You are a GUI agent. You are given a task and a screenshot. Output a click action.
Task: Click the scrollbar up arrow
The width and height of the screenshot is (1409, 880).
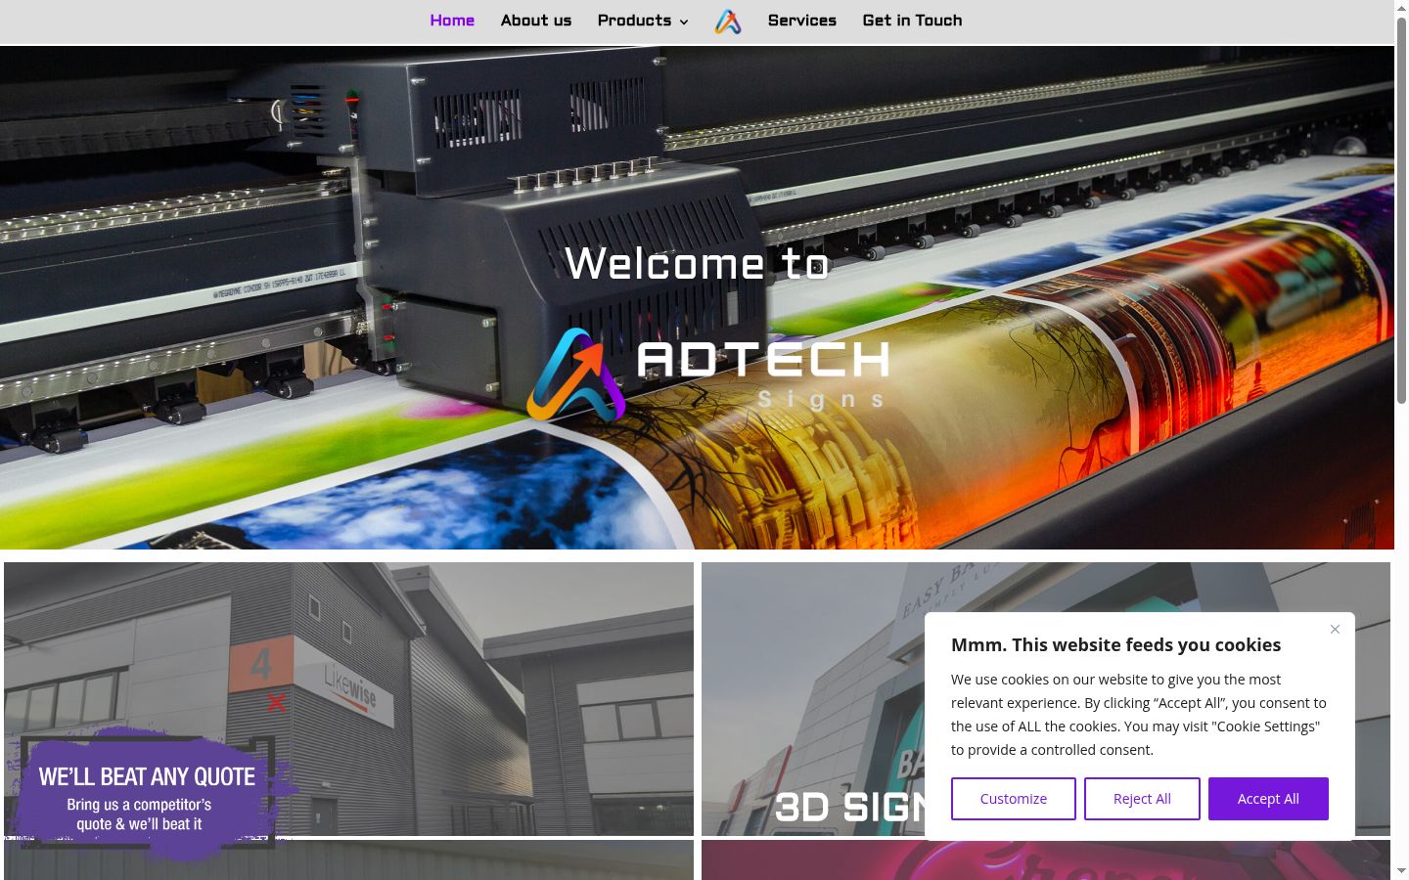(1401, 8)
